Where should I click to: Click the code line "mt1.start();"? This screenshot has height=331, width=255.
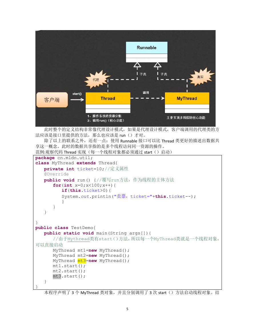click(x=69, y=266)
